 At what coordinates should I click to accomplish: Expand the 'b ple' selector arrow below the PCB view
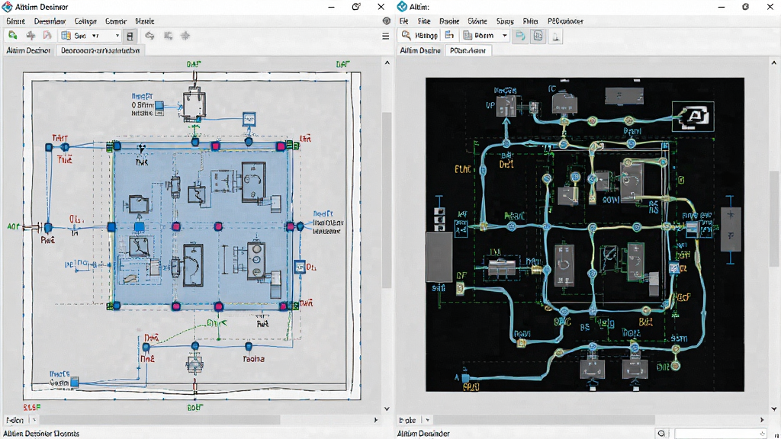coord(427,420)
